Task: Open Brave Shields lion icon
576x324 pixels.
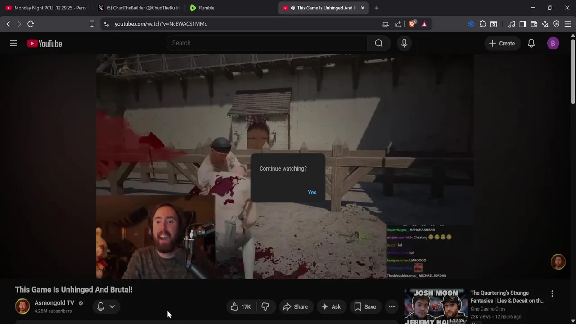Action: [x=412, y=24]
